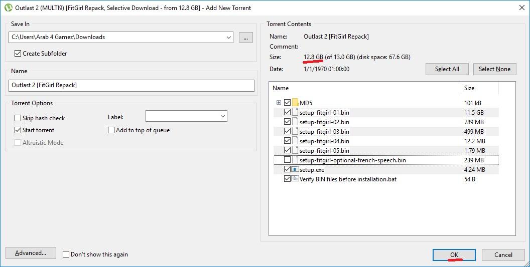This screenshot has height=267, width=530.
Task: Click the optional-french-speech.bin file icon
Action: 295,160
